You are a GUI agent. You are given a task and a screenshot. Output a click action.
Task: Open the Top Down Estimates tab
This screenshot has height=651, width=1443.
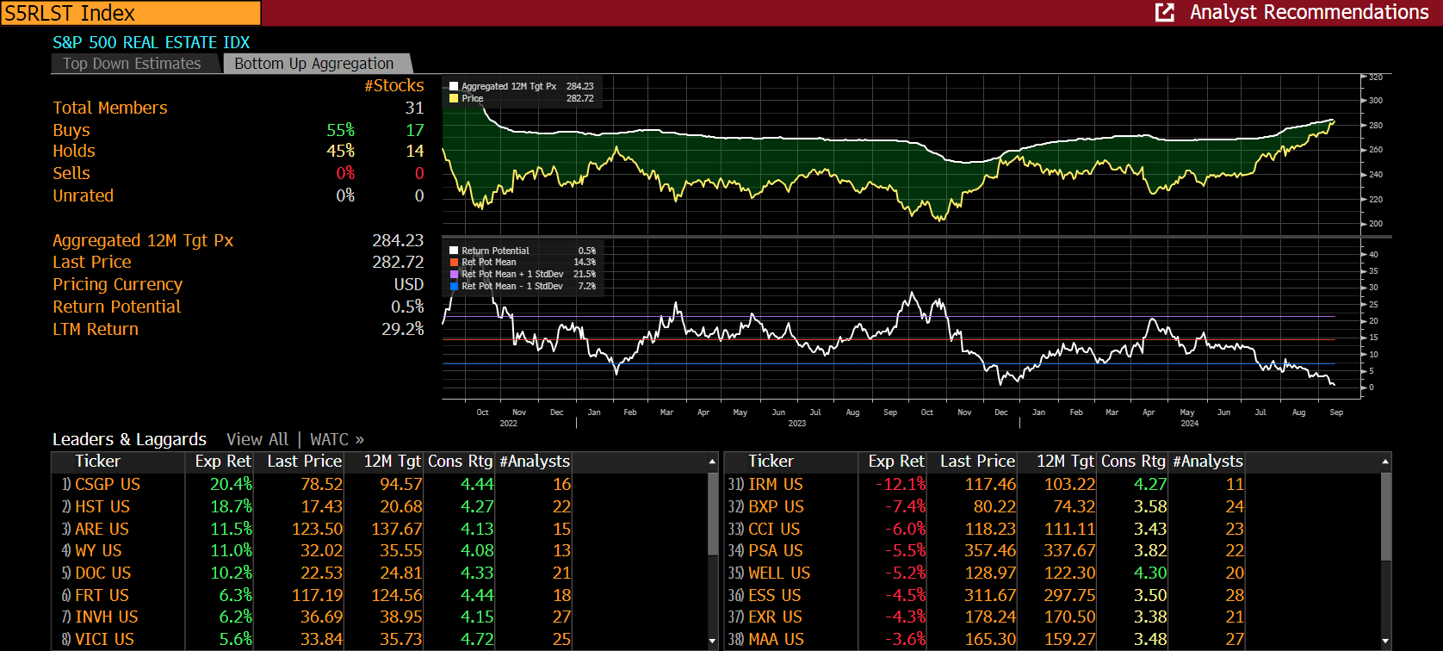click(132, 64)
